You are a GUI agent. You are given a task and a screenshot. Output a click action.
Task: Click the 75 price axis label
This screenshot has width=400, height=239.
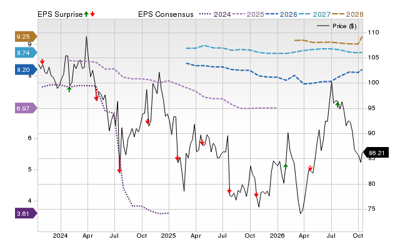pyautogui.click(x=372, y=209)
